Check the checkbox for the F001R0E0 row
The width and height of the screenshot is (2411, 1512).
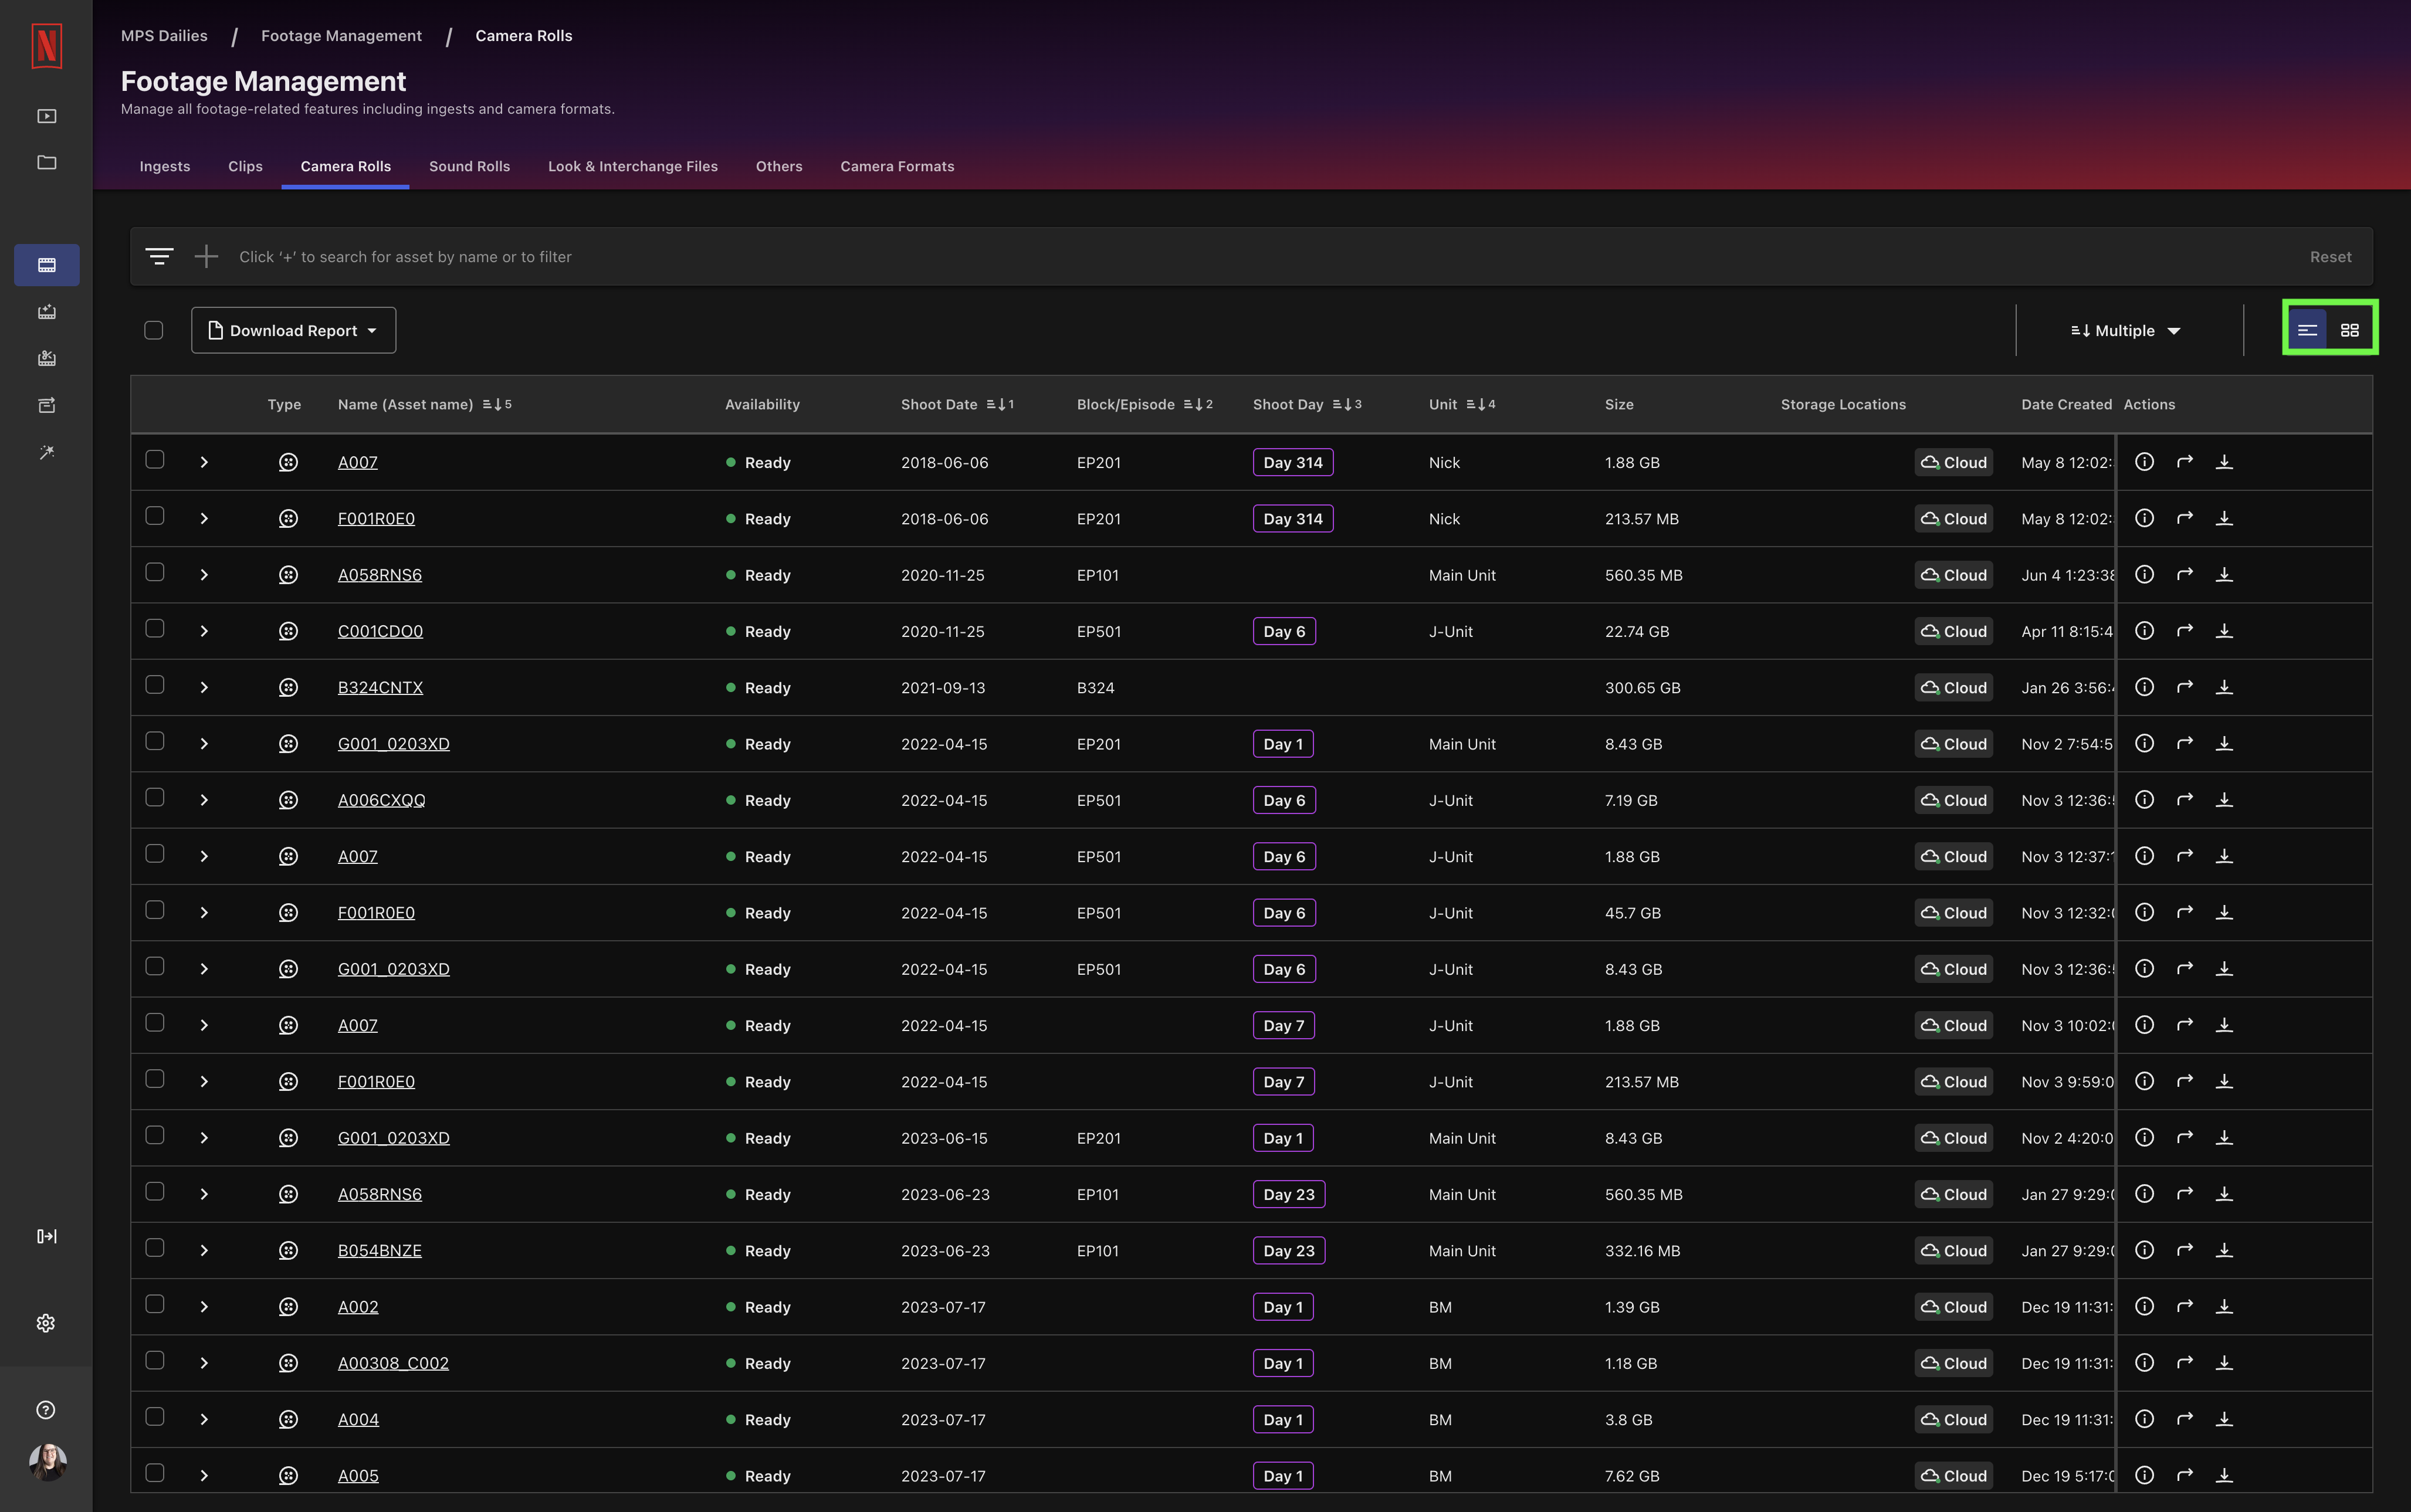tap(155, 516)
